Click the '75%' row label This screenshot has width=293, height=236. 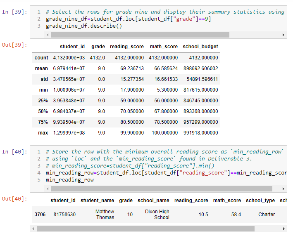tap(43, 122)
